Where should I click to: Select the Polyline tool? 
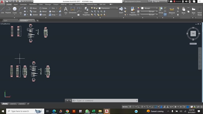[x=8, y=10]
